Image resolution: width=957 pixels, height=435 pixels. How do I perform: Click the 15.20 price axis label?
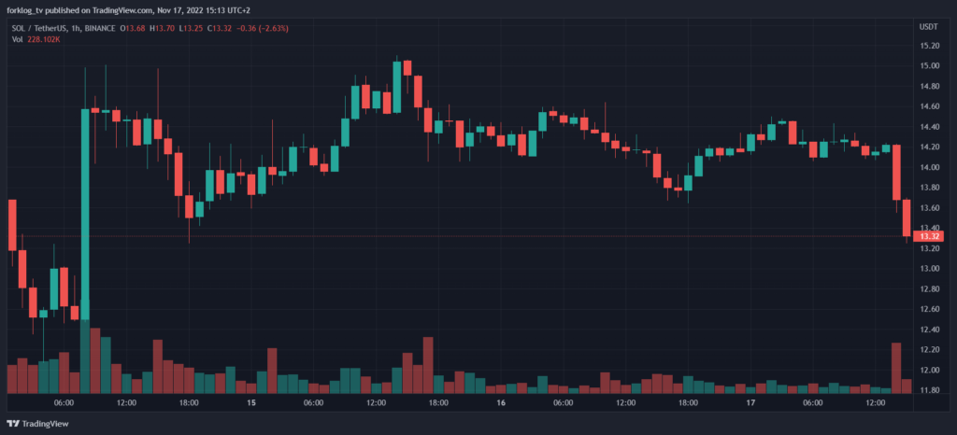[x=930, y=46]
